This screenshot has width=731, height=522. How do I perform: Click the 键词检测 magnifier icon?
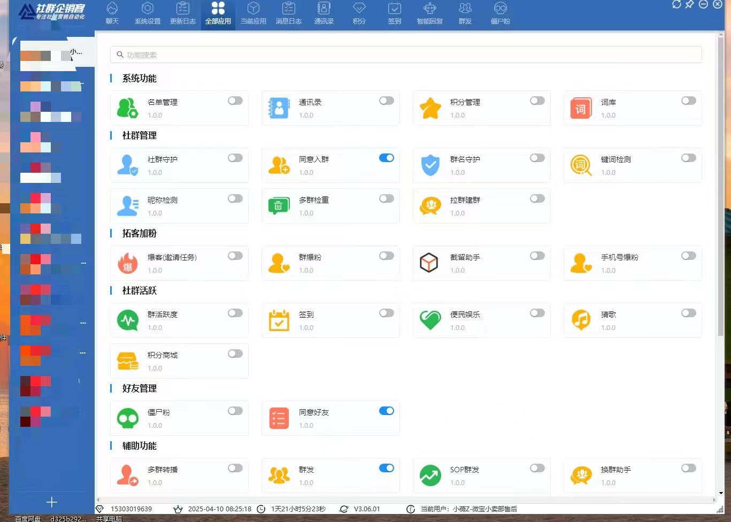point(581,165)
